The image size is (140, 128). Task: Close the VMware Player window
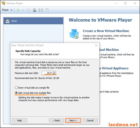[x=135, y=3]
